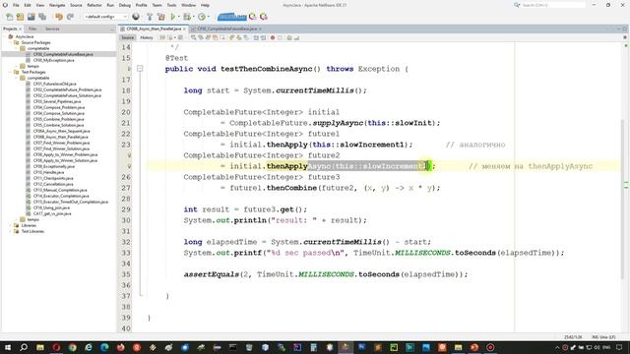Image resolution: width=630 pixels, height=354 pixels.
Task: Click the New File toolbar icon
Action: 9,17
